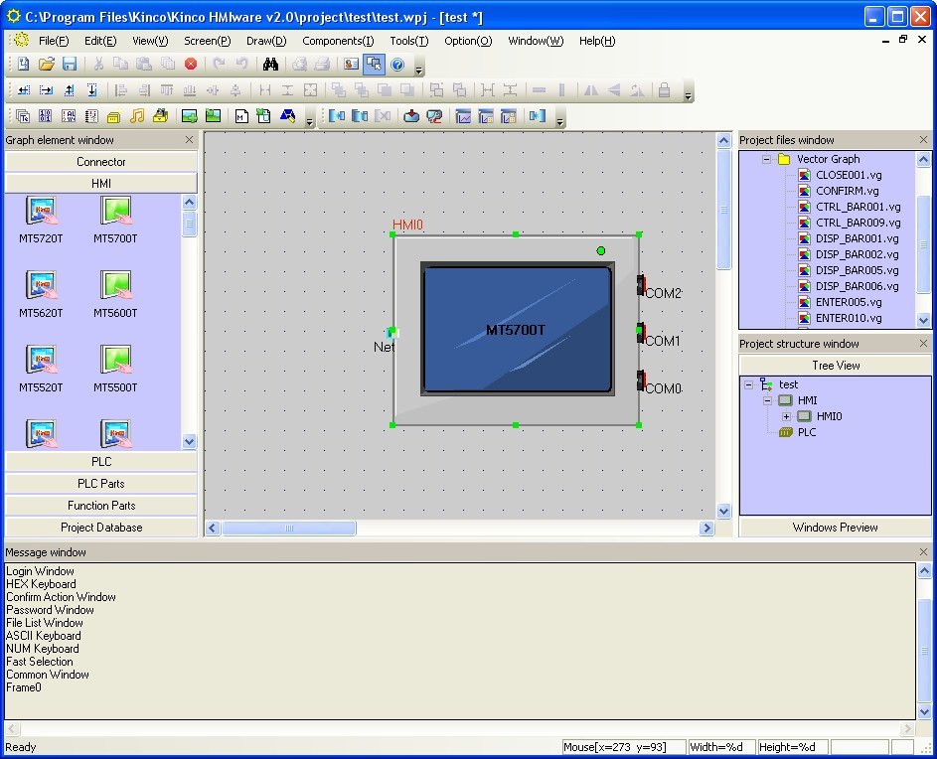Screen dimensions: 937x759
Task: Close the Message window panel
Action: [923, 551]
